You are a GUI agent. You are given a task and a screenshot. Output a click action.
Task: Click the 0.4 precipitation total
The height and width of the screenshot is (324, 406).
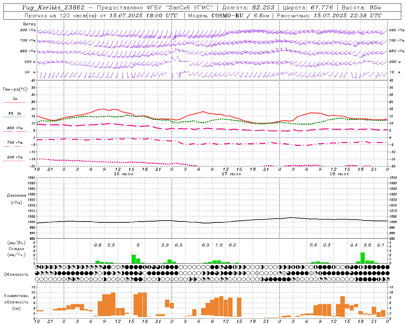354,245
